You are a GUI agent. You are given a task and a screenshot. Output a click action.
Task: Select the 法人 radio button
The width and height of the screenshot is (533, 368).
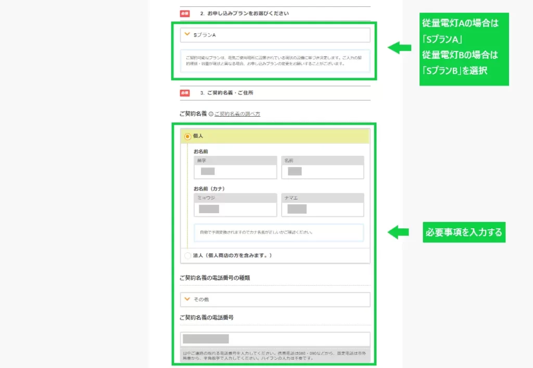coord(187,255)
